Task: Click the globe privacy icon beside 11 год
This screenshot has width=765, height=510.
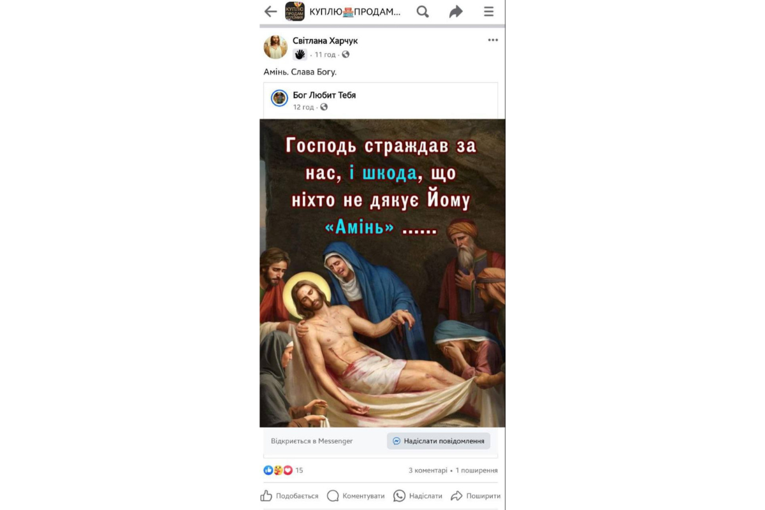Action: click(x=346, y=54)
